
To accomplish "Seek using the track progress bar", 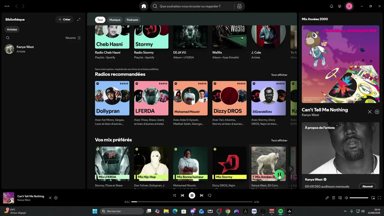I will pyautogui.click(x=192, y=202).
